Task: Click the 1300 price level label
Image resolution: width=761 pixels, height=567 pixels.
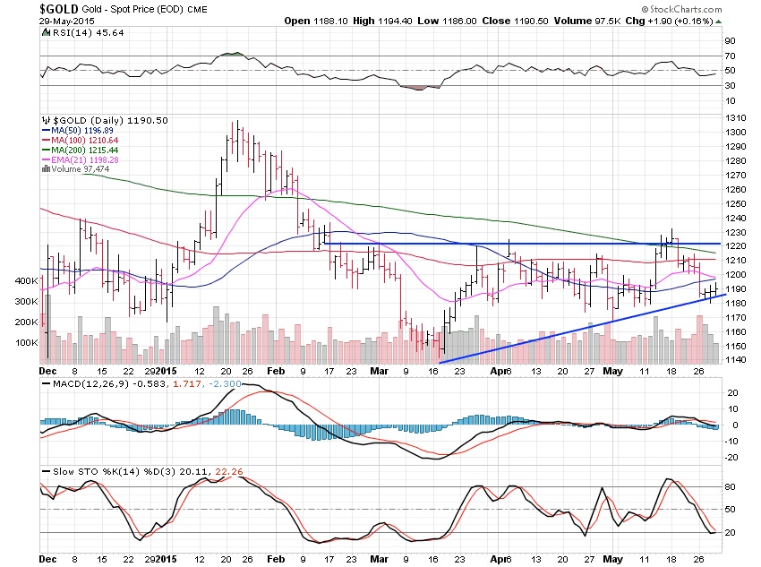Action: (x=735, y=132)
